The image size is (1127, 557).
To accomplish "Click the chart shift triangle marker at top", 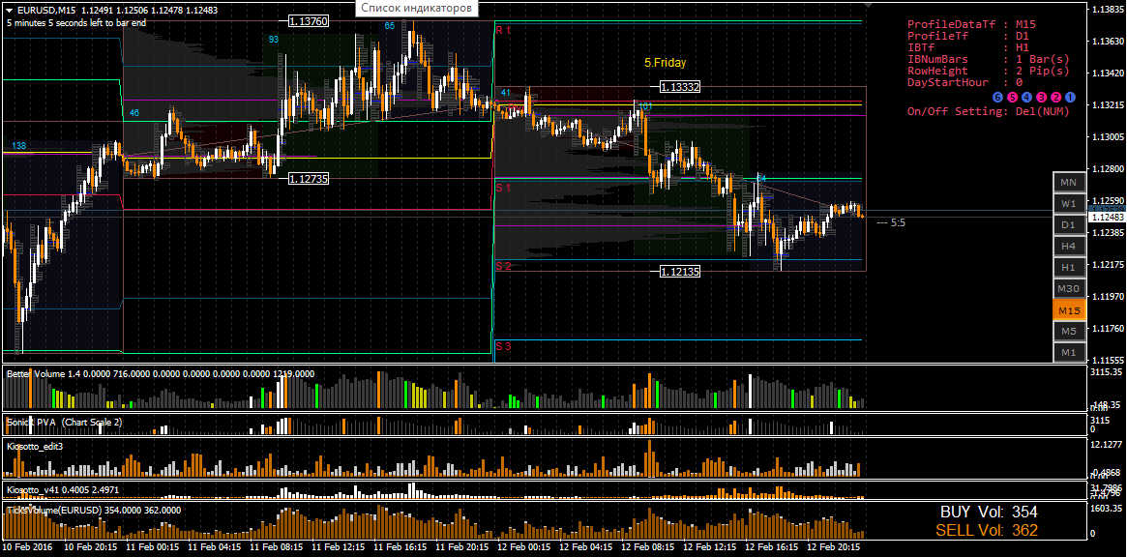I will coord(869,6).
